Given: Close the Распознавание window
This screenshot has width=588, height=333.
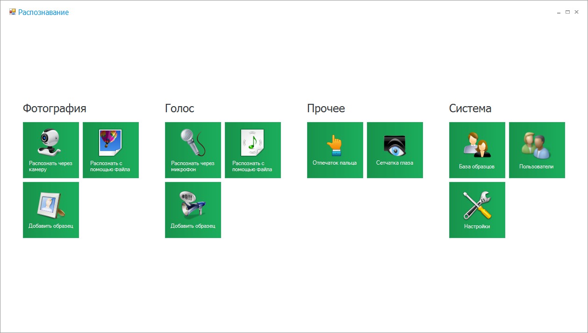Looking at the screenshot, I should click(x=576, y=12).
